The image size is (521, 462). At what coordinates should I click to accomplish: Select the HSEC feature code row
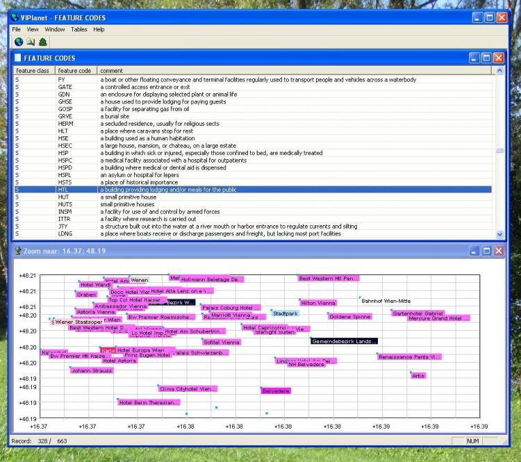[x=253, y=145]
